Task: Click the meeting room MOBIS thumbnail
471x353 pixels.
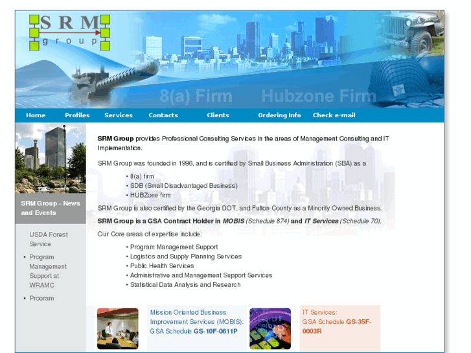Action: (118, 328)
